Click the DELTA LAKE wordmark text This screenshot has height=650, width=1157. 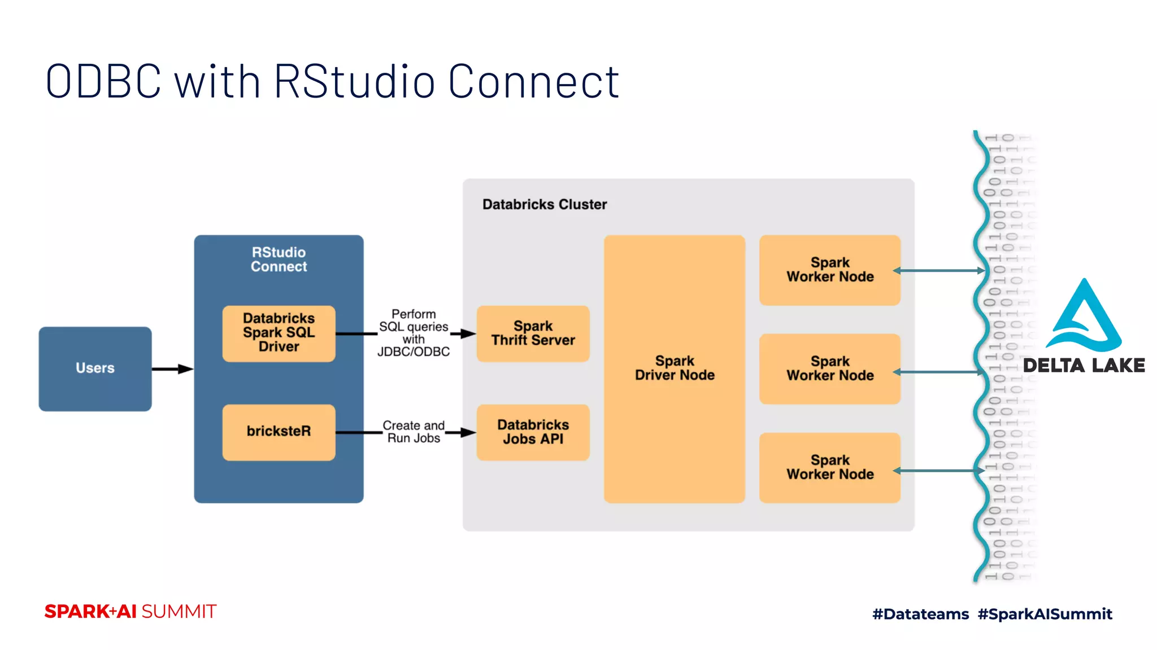coord(1084,366)
